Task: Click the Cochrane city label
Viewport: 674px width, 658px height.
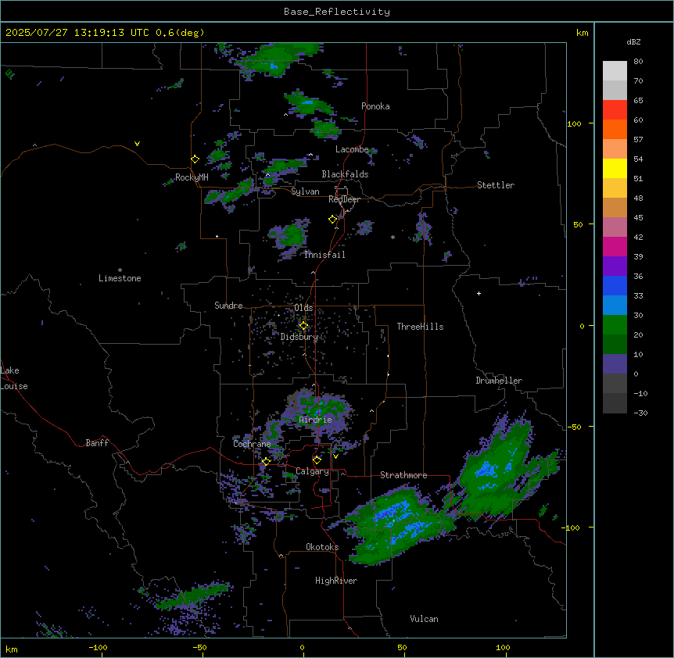Action: pos(252,444)
